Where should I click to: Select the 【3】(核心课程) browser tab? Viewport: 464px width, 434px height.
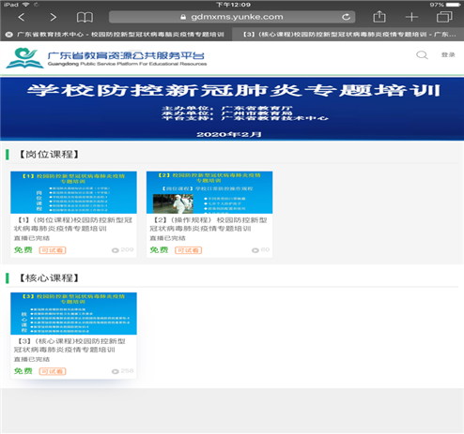pyautogui.click(x=348, y=35)
